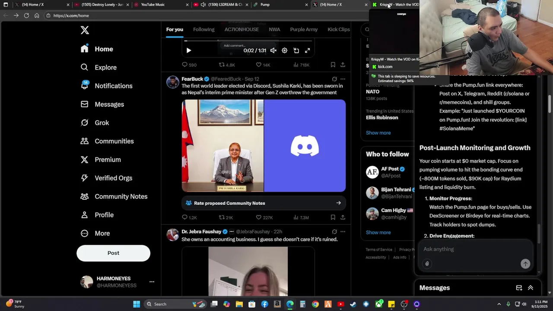The width and height of the screenshot is (553, 311).
Task: Open the Discord logo image
Action: 305,146
